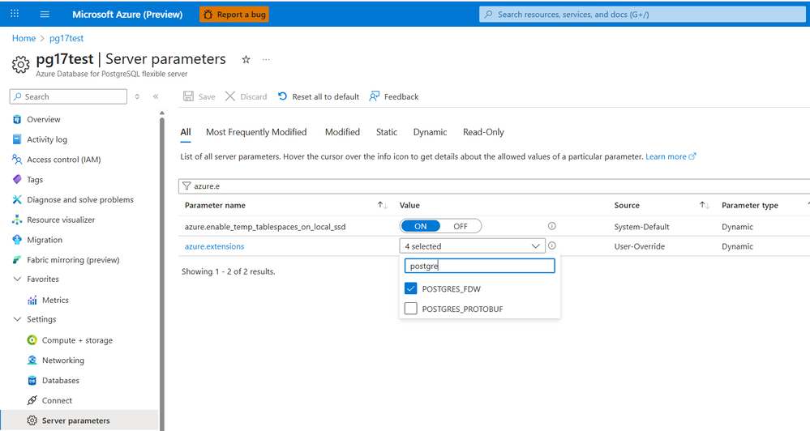Click System-Default source cell
Screen dimensions: 810x431
(x=641, y=227)
